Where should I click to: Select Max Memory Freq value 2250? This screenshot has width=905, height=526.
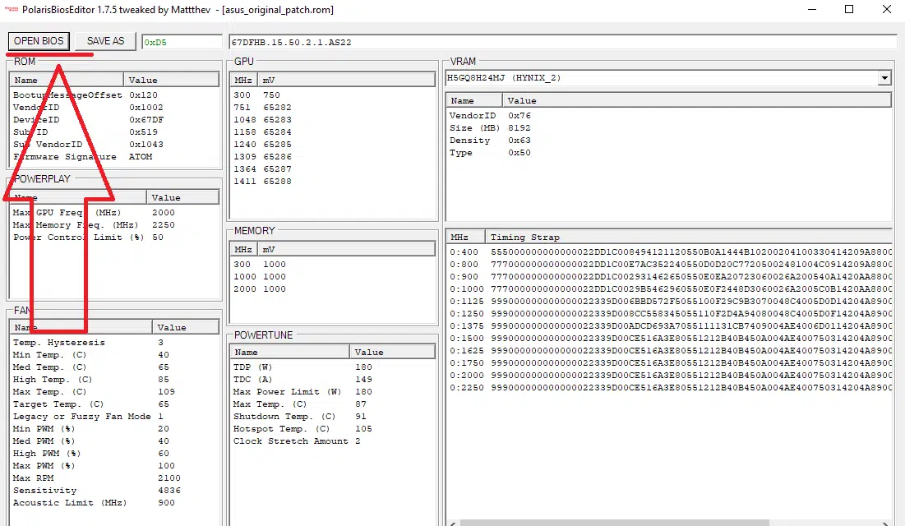164,225
